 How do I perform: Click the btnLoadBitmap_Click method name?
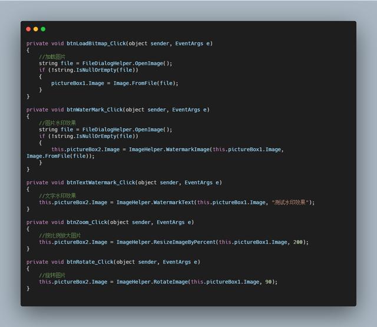click(x=96, y=44)
